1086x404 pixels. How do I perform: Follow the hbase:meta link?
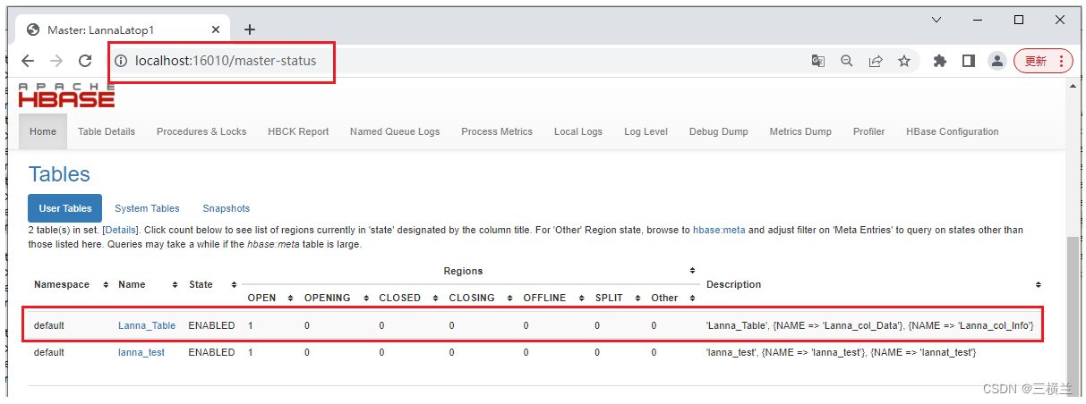click(719, 231)
